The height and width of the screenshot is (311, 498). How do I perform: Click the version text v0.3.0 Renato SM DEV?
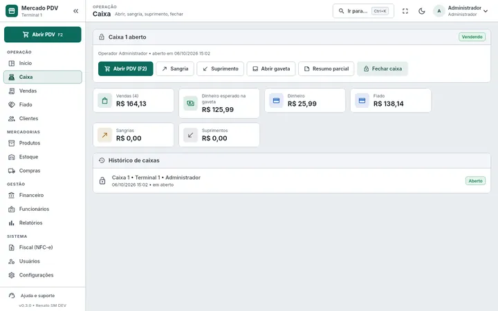pos(43,305)
